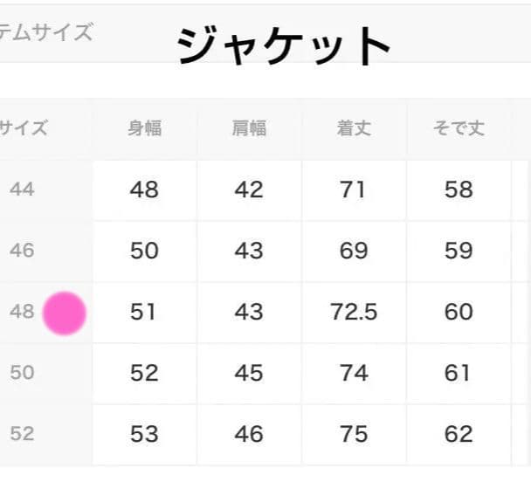This screenshot has width=531, height=482.
Task: Select the 身幅 column header
Action: [144, 129]
